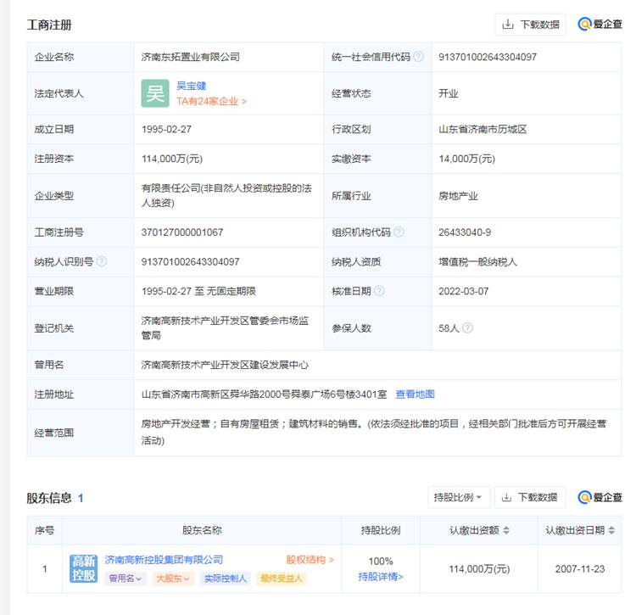Click business term 1995-02-27 至 无固定期限
The height and width of the screenshot is (615, 636).
198,291
